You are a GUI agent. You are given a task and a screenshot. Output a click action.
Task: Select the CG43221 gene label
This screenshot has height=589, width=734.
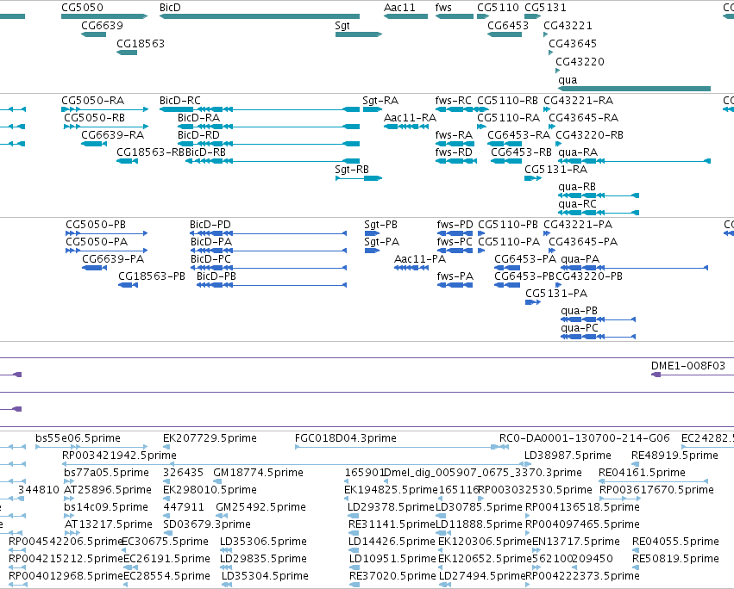(568, 26)
